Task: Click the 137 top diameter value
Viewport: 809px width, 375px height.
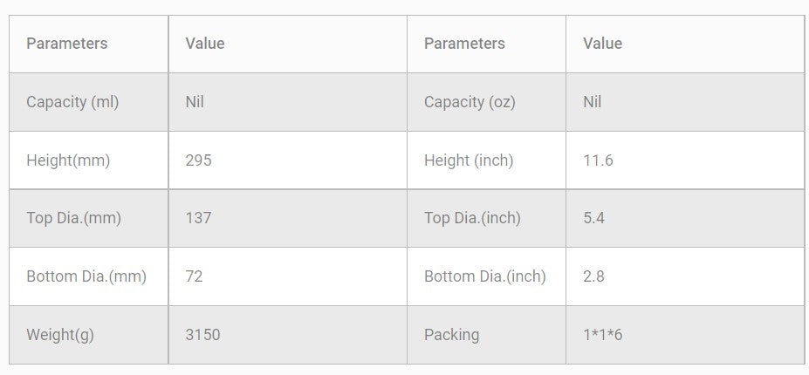Action: coord(199,218)
